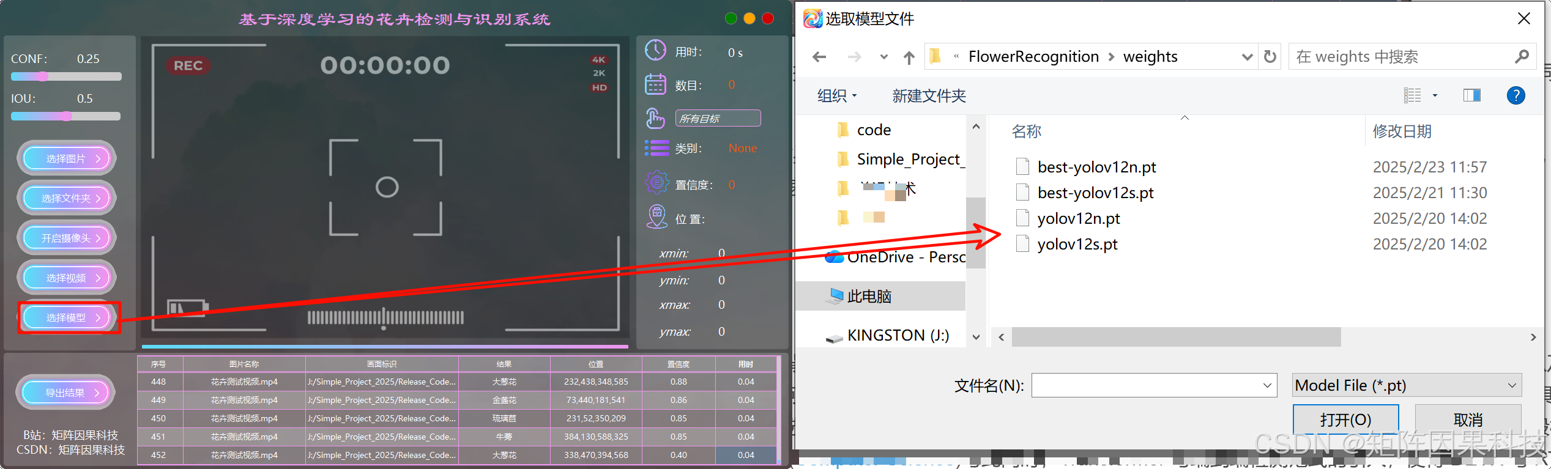The width and height of the screenshot is (1551, 469).
Task: Click the file list horizontal scrollbar
Action: tap(1176, 337)
